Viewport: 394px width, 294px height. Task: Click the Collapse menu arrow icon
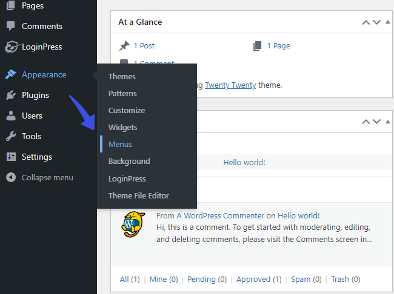coord(11,177)
